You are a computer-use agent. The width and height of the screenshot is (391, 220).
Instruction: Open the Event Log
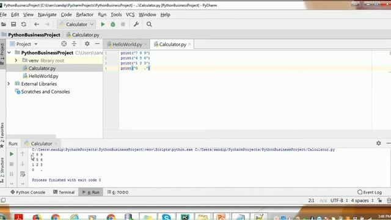[370, 192]
